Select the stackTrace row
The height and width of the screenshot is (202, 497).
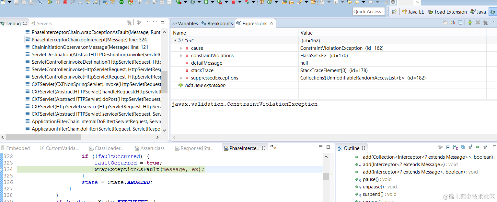[328, 70]
